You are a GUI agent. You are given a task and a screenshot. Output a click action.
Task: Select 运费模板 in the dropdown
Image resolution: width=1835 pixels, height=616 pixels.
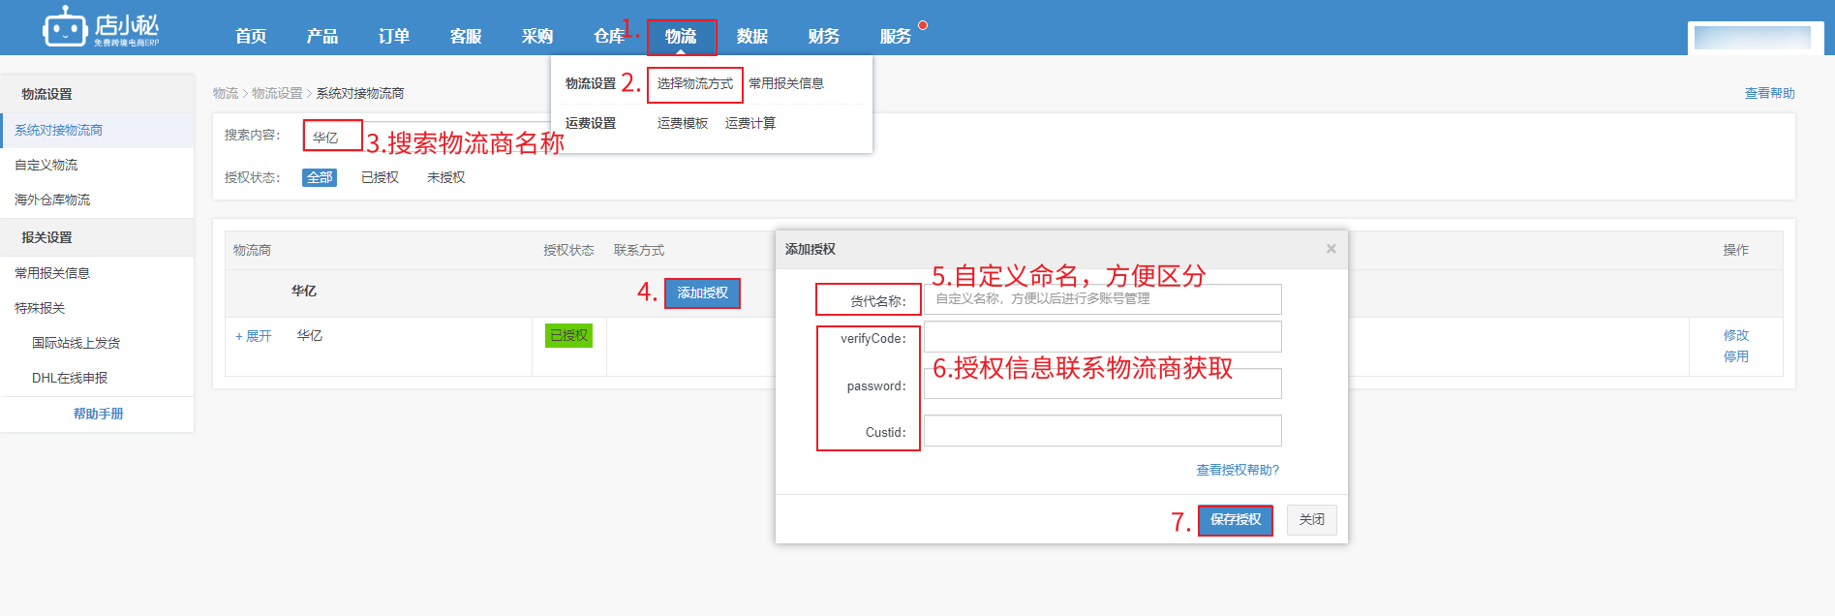(x=683, y=124)
